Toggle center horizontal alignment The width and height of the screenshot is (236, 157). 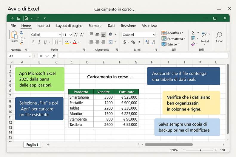click(97, 42)
